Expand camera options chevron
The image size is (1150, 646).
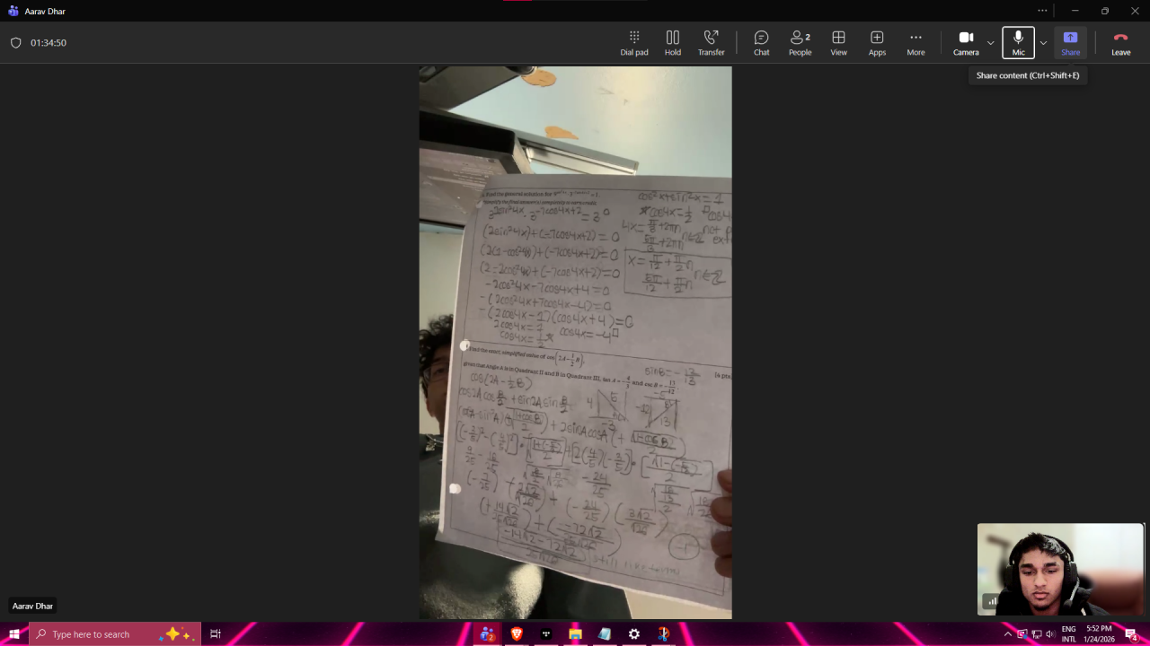point(990,42)
